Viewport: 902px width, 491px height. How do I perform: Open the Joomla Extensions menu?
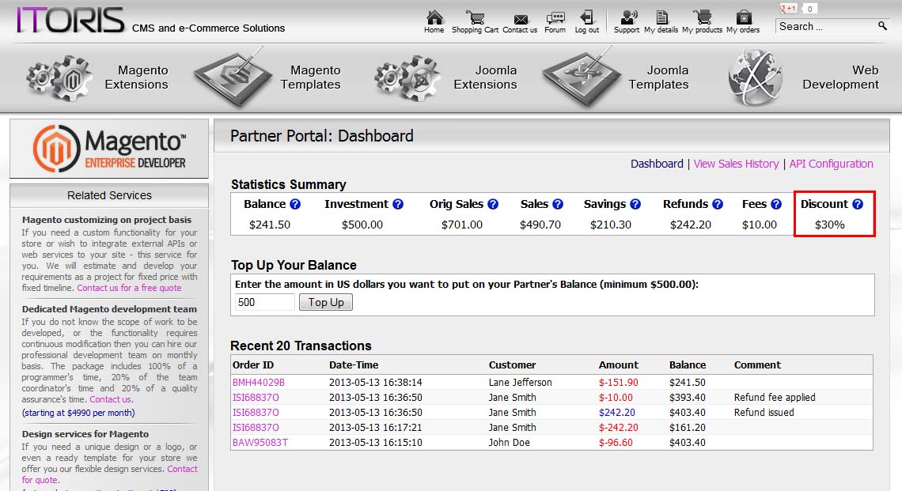click(x=486, y=77)
